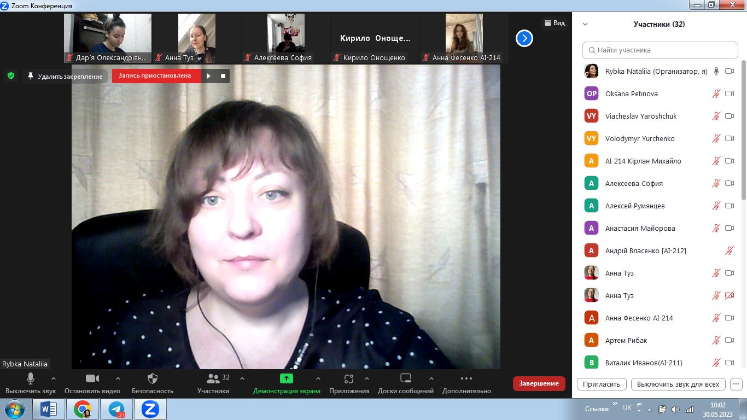This screenshot has height=420, width=747.
Task: Click Удалить закрепление to unpin video
Action: (65, 77)
